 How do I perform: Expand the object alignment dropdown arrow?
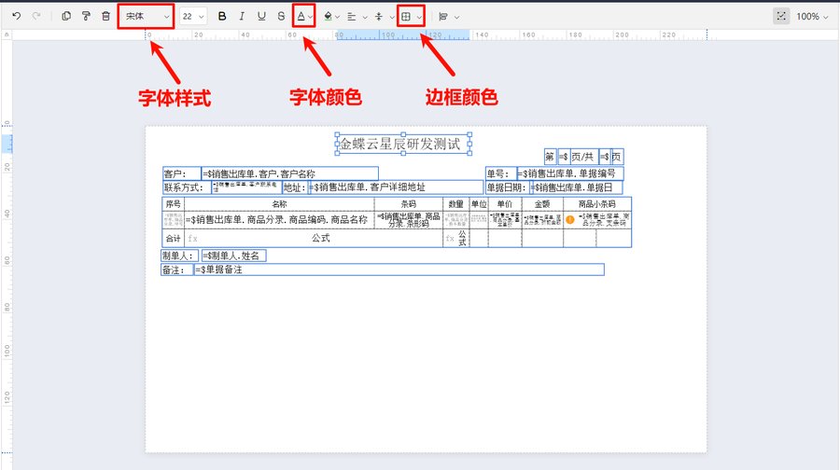tap(456, 17)
